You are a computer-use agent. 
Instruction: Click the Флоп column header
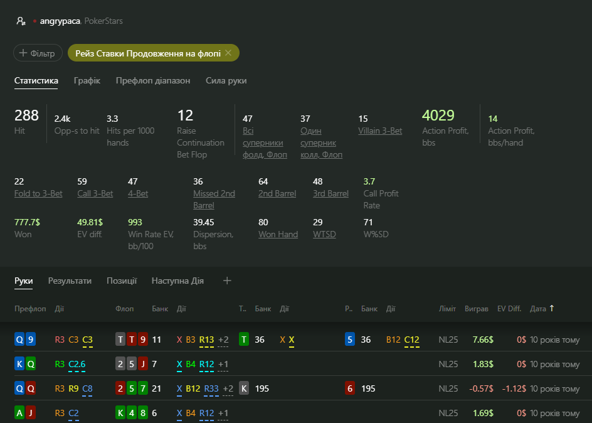(124, 309)
